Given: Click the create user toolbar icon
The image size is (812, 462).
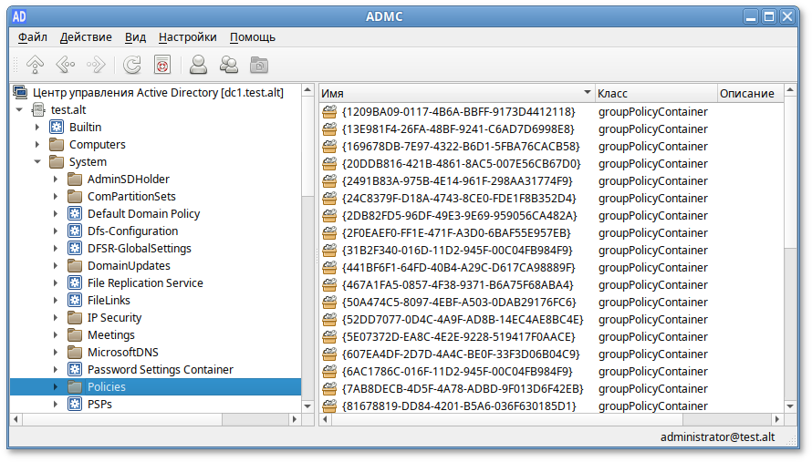Looking at the screenshot, I should pyautogui.click(x=197, y=65).
